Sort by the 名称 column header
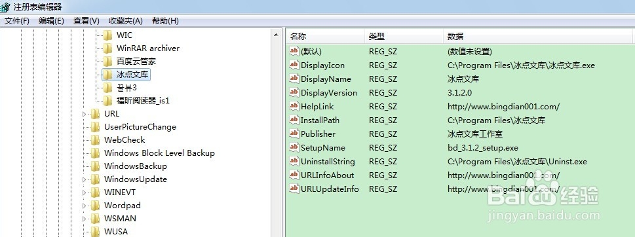The image size is (635, 237). 326,37
